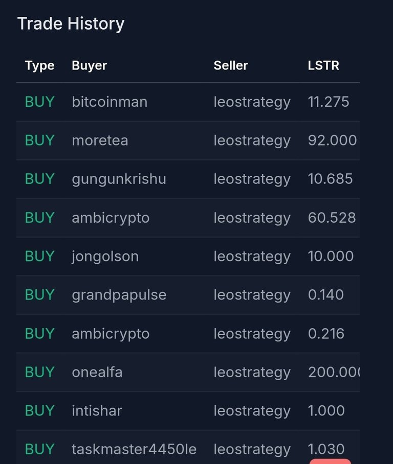393x464 pixels.
Task: Select buyer intishar
Action: pyautogui.click(x=97, y=411)
